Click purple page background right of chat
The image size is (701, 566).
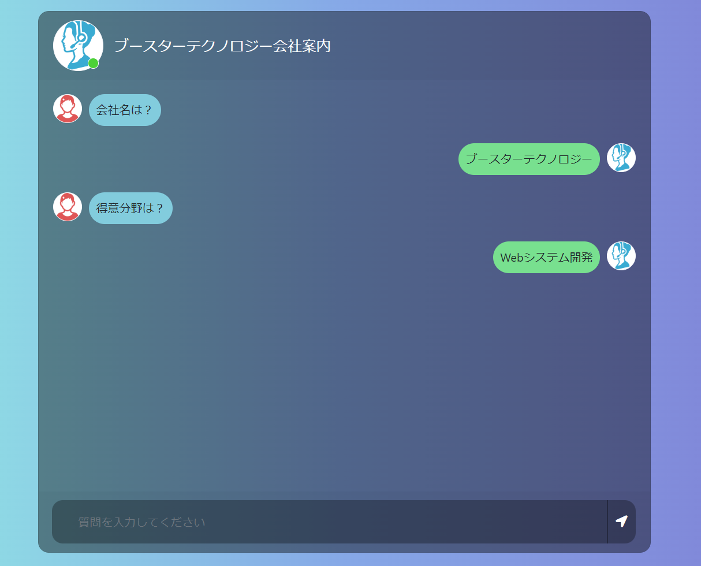676,283
